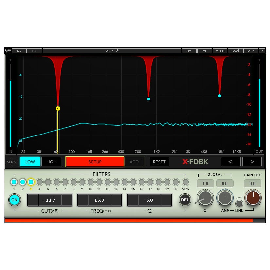Viewport: 270px width, 270px height.
Task: Select filter 13 button
Action: [116, 182]
